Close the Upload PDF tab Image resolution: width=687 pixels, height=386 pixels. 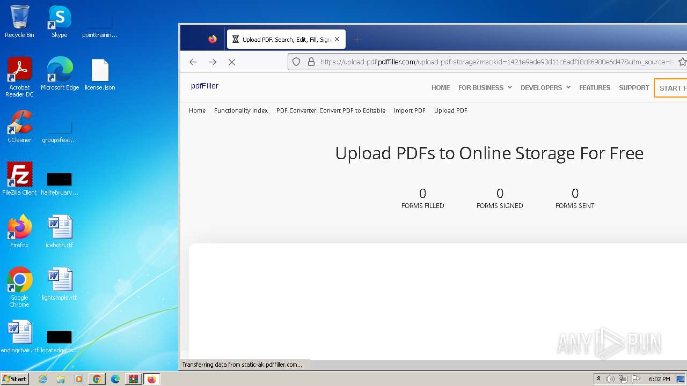click(x=337, y=39)
